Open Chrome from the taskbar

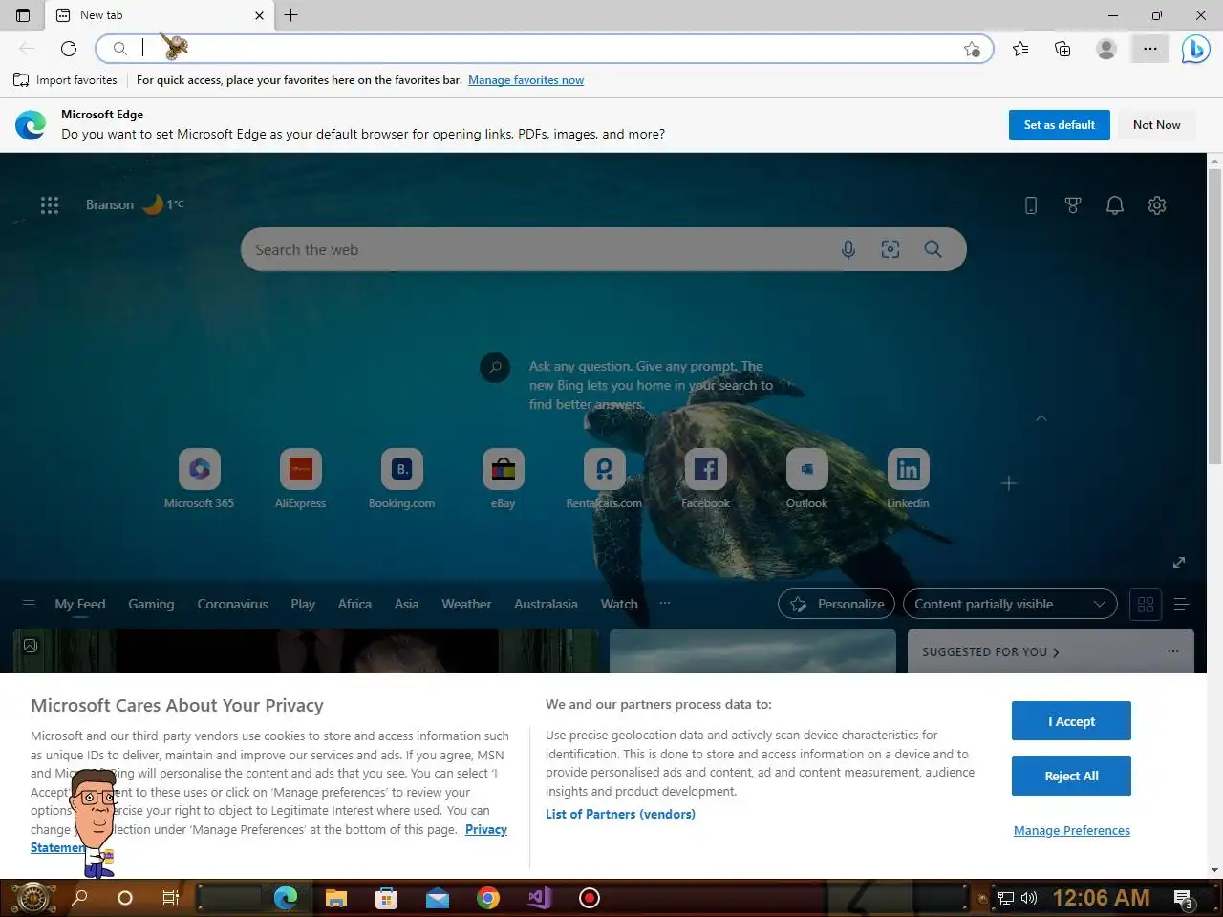pyautogui.click(x=488, y=898)
